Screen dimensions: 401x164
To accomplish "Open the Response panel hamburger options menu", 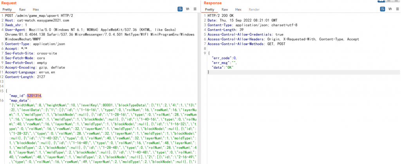I will tap(397, 9).
